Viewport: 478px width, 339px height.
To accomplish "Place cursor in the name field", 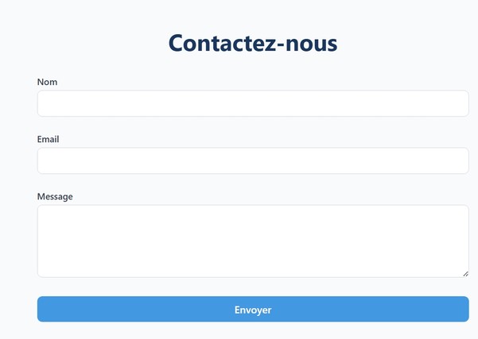I will pos(252,103).
